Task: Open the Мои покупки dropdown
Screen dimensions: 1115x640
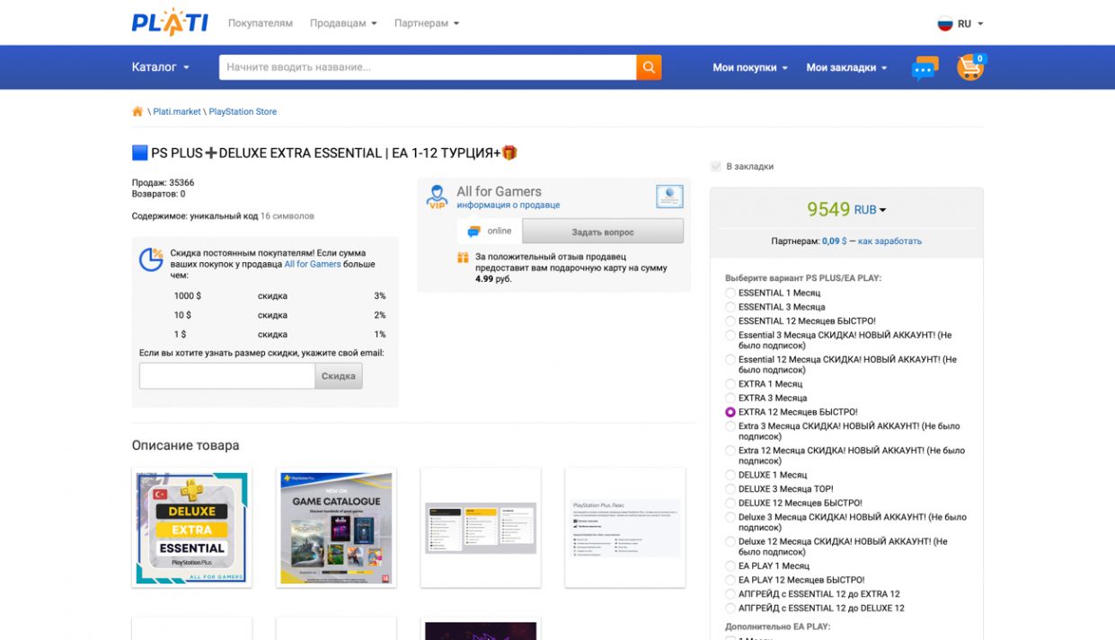Action: [x=750, y=67]
